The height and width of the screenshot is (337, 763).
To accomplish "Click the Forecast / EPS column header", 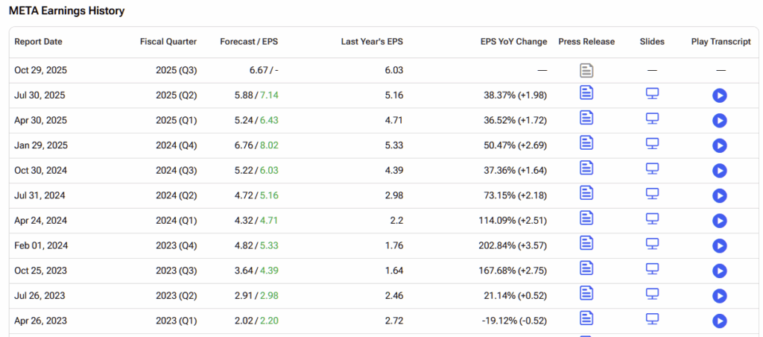I will click(x=249, y=42).
